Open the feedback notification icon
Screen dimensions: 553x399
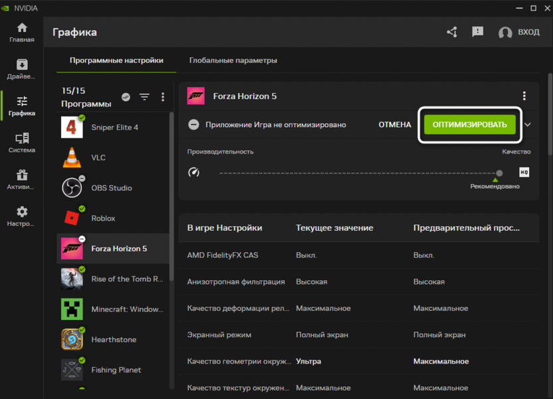click(477, 32)
